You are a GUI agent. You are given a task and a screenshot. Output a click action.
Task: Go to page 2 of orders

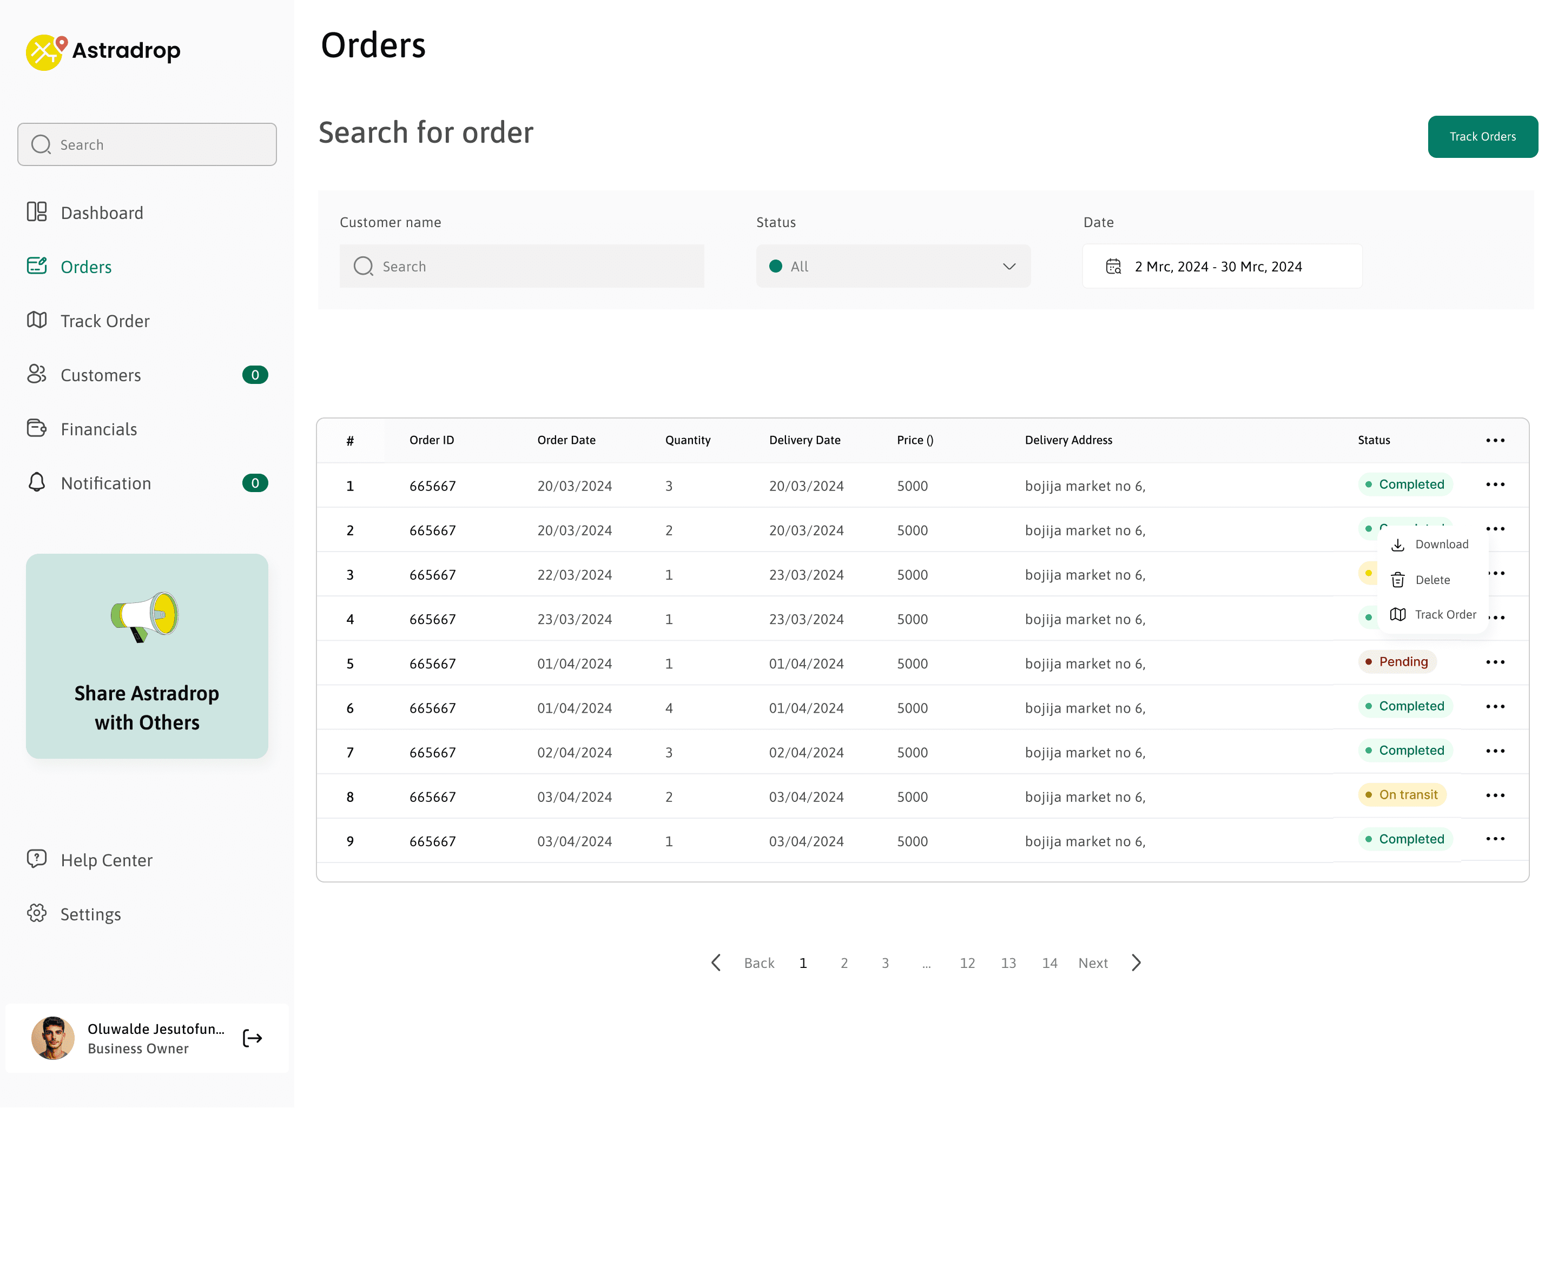(843, 963)
